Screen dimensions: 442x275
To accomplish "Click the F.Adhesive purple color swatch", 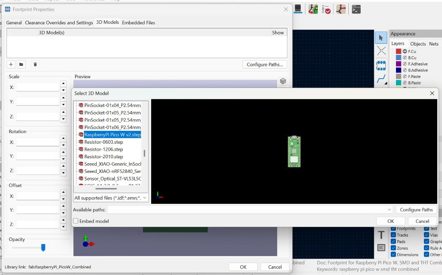I will [x=398, y=64].
